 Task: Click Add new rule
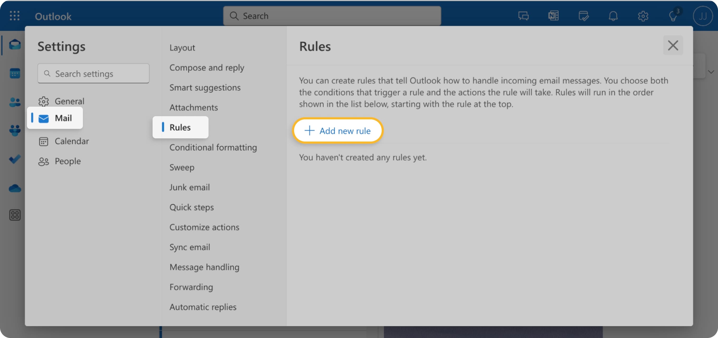pos(338,130)
